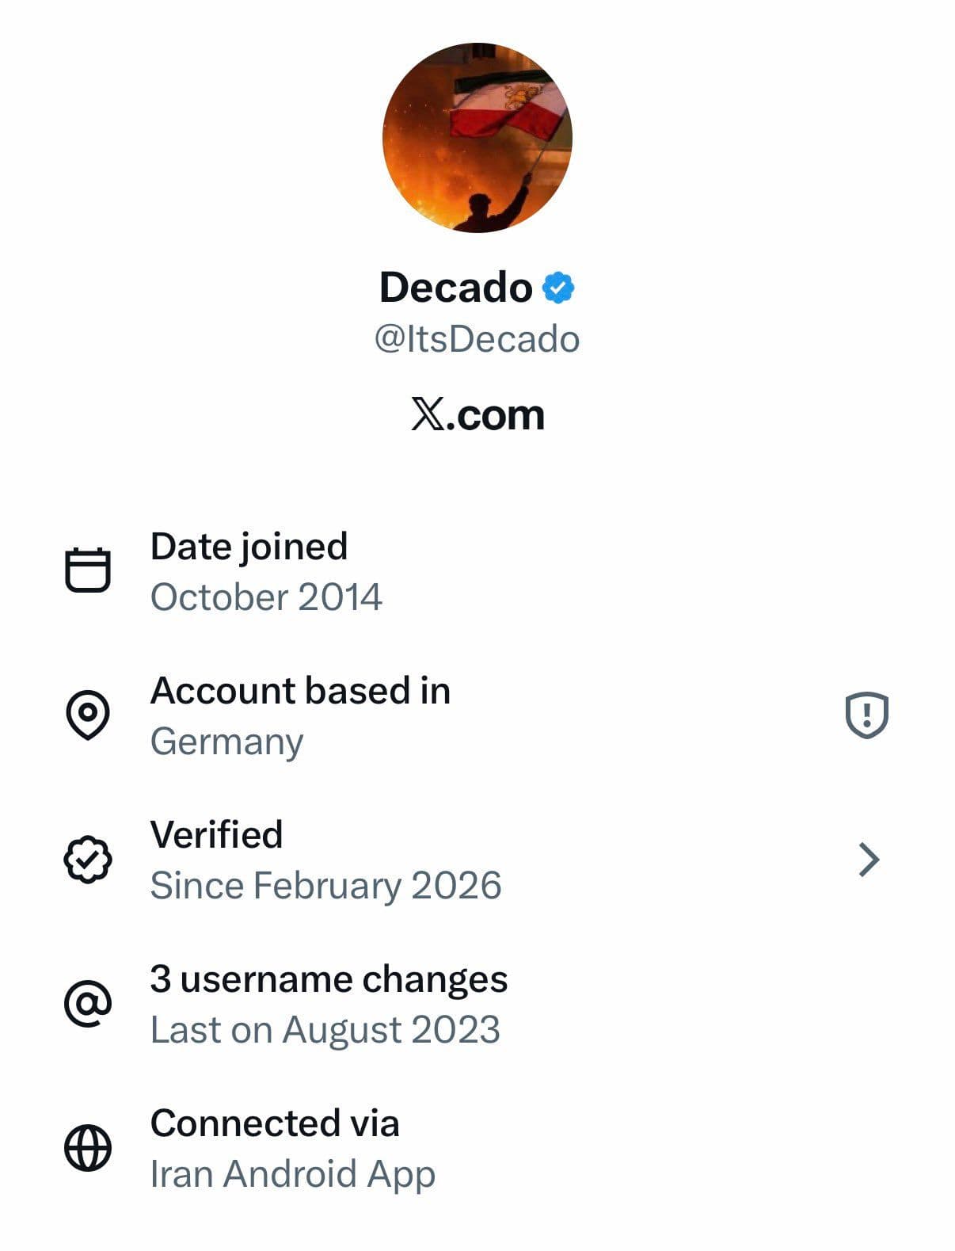This screenshot has width=955, height=1251.
Task: Click the October 2014 join date
Action: (x=265, y=597)
